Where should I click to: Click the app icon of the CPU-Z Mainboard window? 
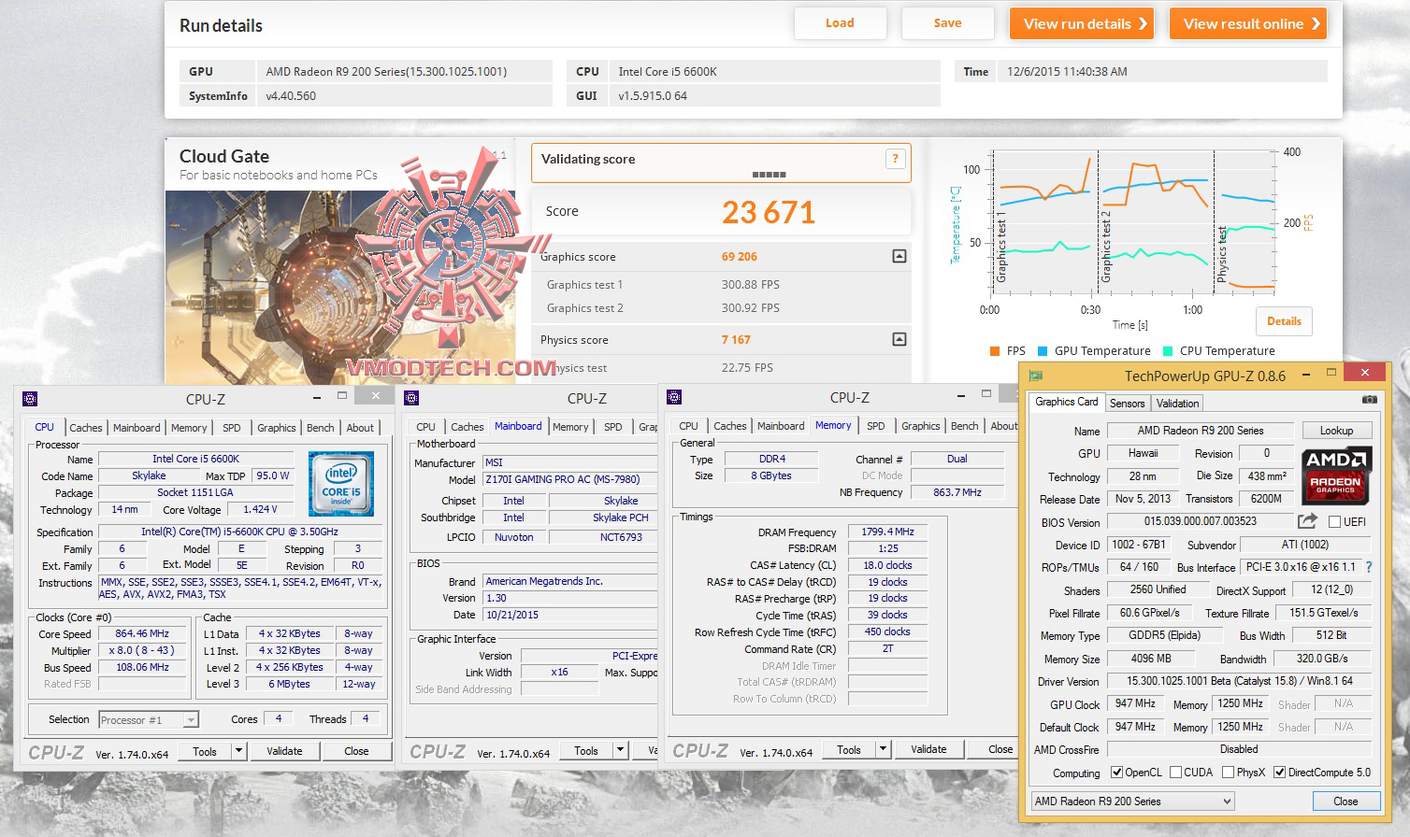point(411,398)
